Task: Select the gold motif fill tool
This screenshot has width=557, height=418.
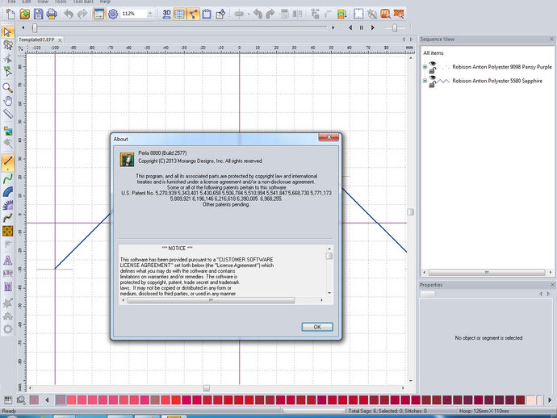Action: 7,232
